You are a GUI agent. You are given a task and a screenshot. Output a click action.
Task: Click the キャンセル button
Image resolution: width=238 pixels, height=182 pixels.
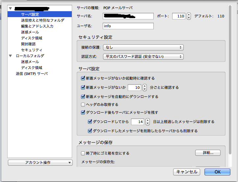(187, 172)
